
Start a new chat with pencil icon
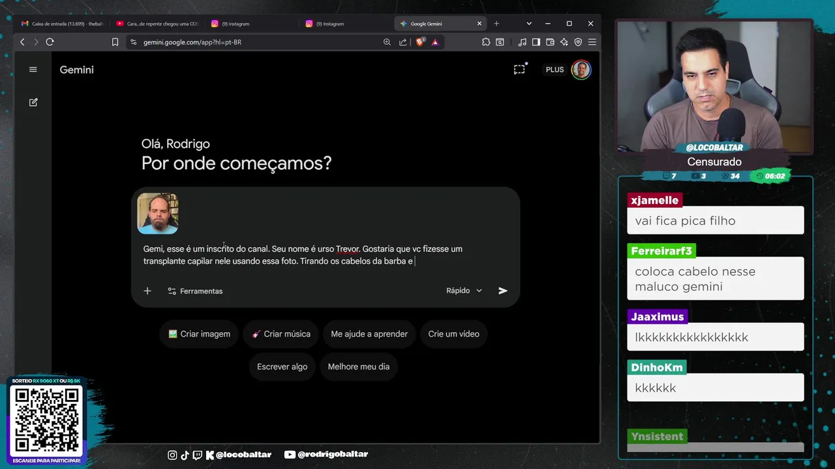pos(33,102)
